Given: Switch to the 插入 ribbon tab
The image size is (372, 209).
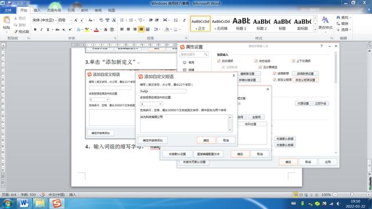Looking at the screenshot, I should pyautogui.click(x=37, y=10).
